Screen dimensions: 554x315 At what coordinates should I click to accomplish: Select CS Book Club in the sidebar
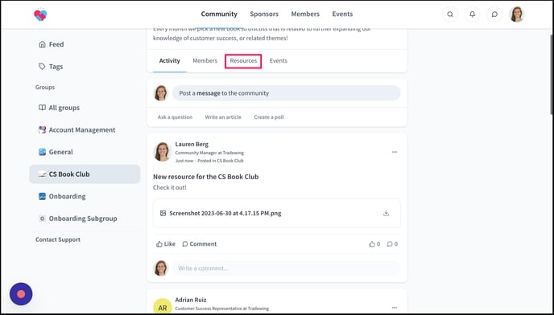coord(85,174)
